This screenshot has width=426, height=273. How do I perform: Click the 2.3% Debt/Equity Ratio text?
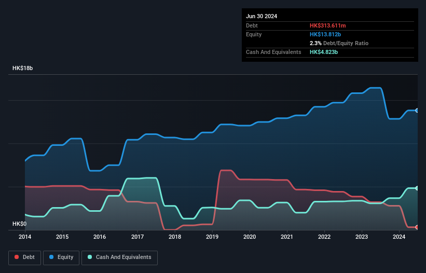tap(339, 43)
